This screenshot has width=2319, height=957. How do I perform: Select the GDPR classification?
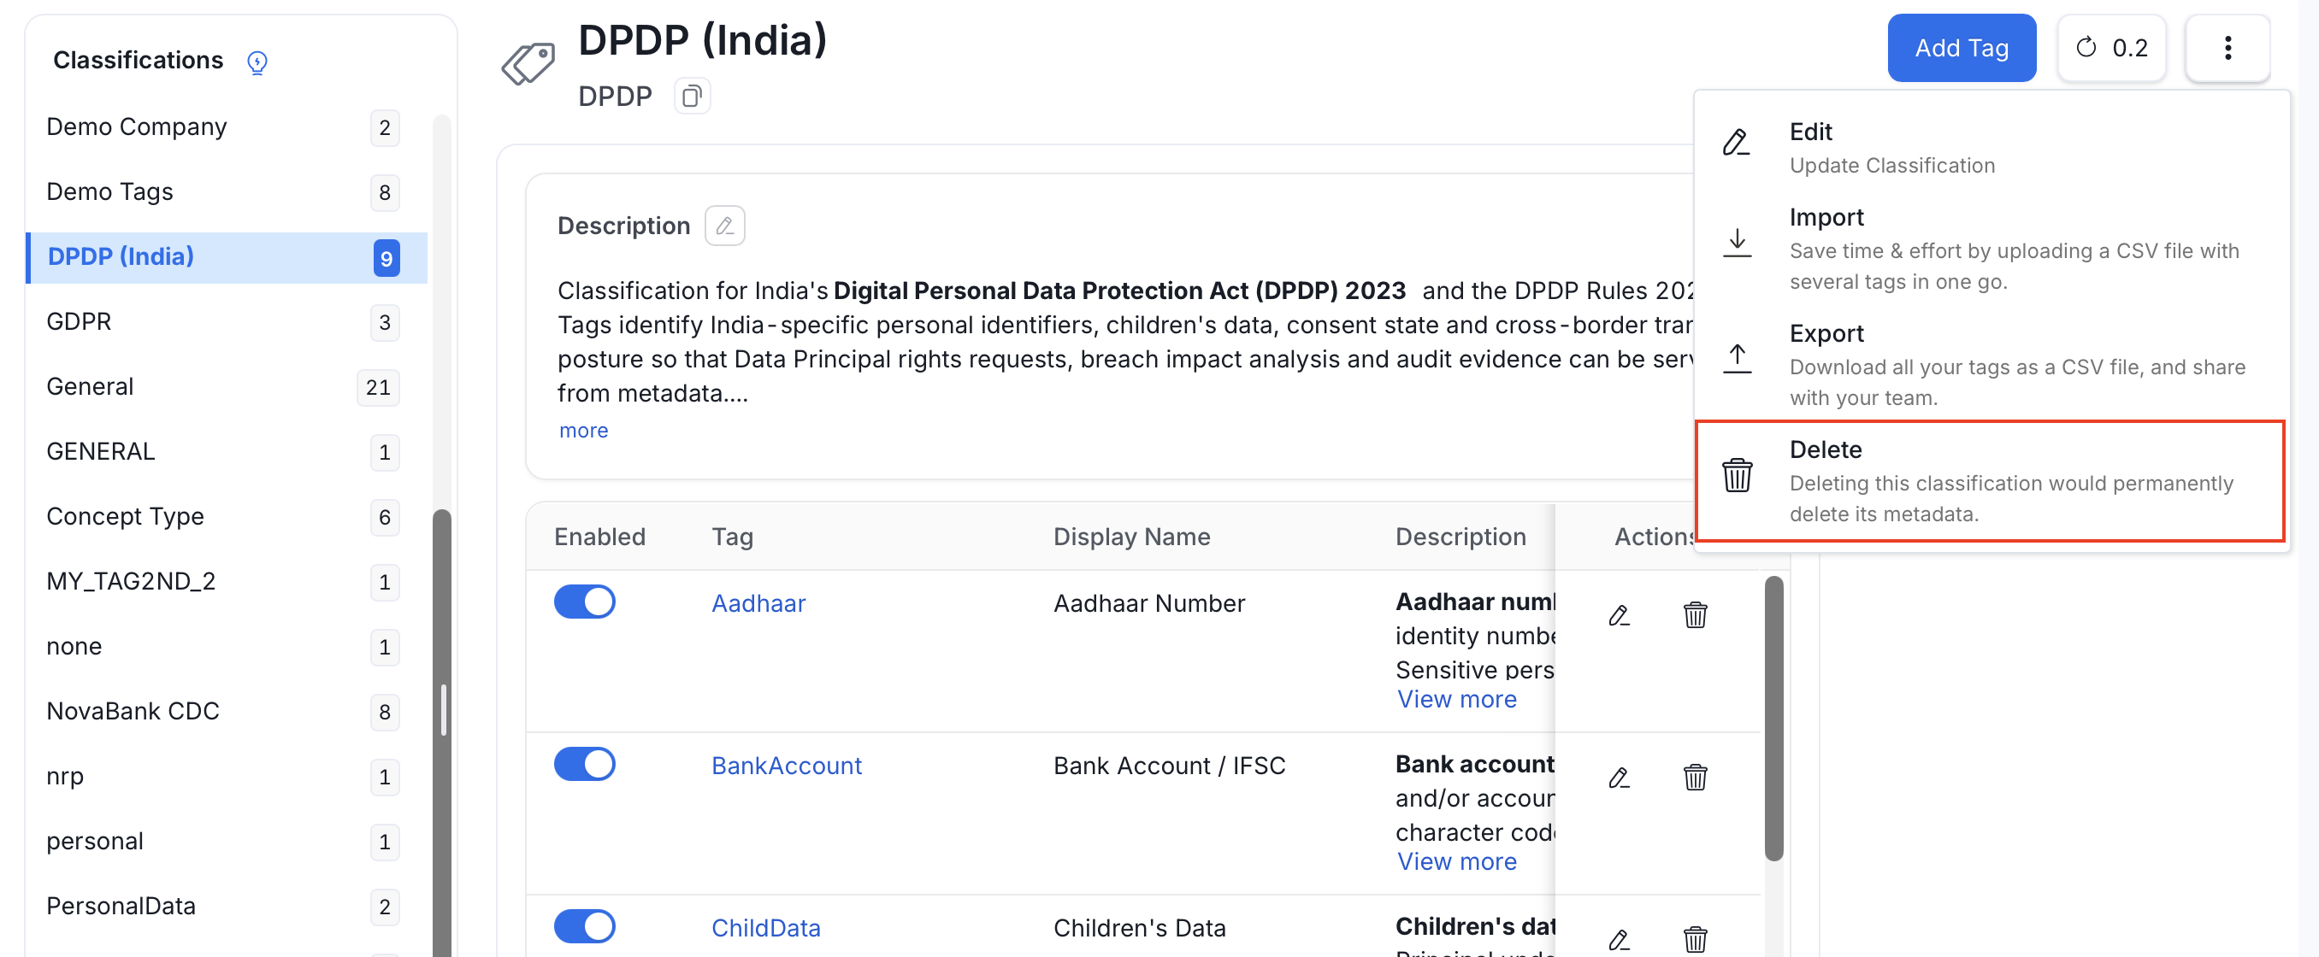pos(225,322)
